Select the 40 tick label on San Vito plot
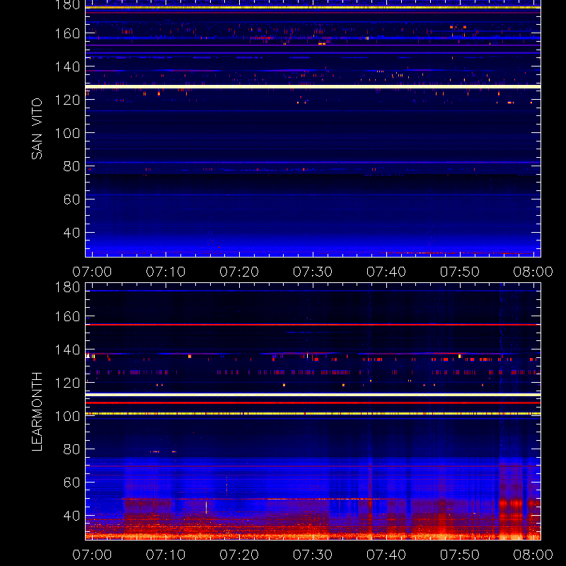Image resolution: width=566 pixels, height=566 pixels. click(71, 233)
